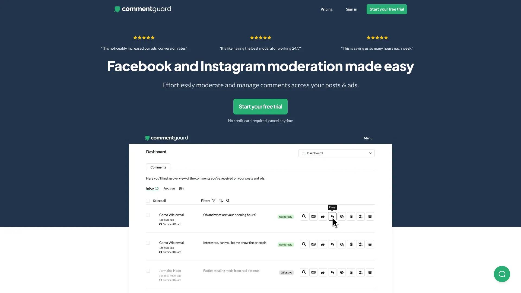Click the Delete icon on first comment
Viewport: 521px width, 293px height.
click(351, 216)
